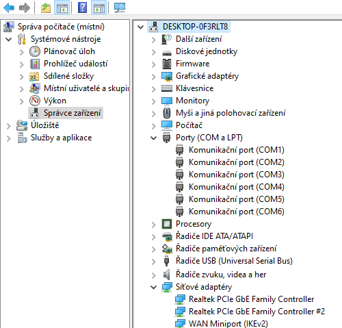Expand the Úložiště tree node
Image resolution: width=342 pixels, height=328 pixels.
[9, 126]
